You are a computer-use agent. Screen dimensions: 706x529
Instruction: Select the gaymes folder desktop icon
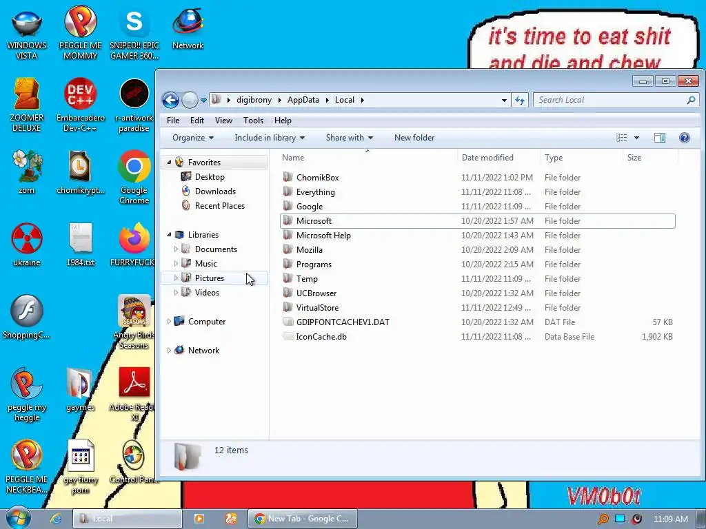pos(80,390)
